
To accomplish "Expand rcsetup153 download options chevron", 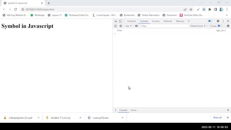I will [122, 118].
